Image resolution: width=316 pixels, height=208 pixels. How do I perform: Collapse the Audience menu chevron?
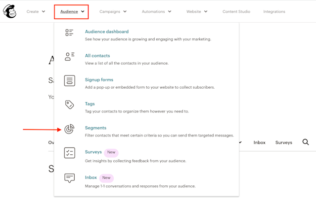83,11
